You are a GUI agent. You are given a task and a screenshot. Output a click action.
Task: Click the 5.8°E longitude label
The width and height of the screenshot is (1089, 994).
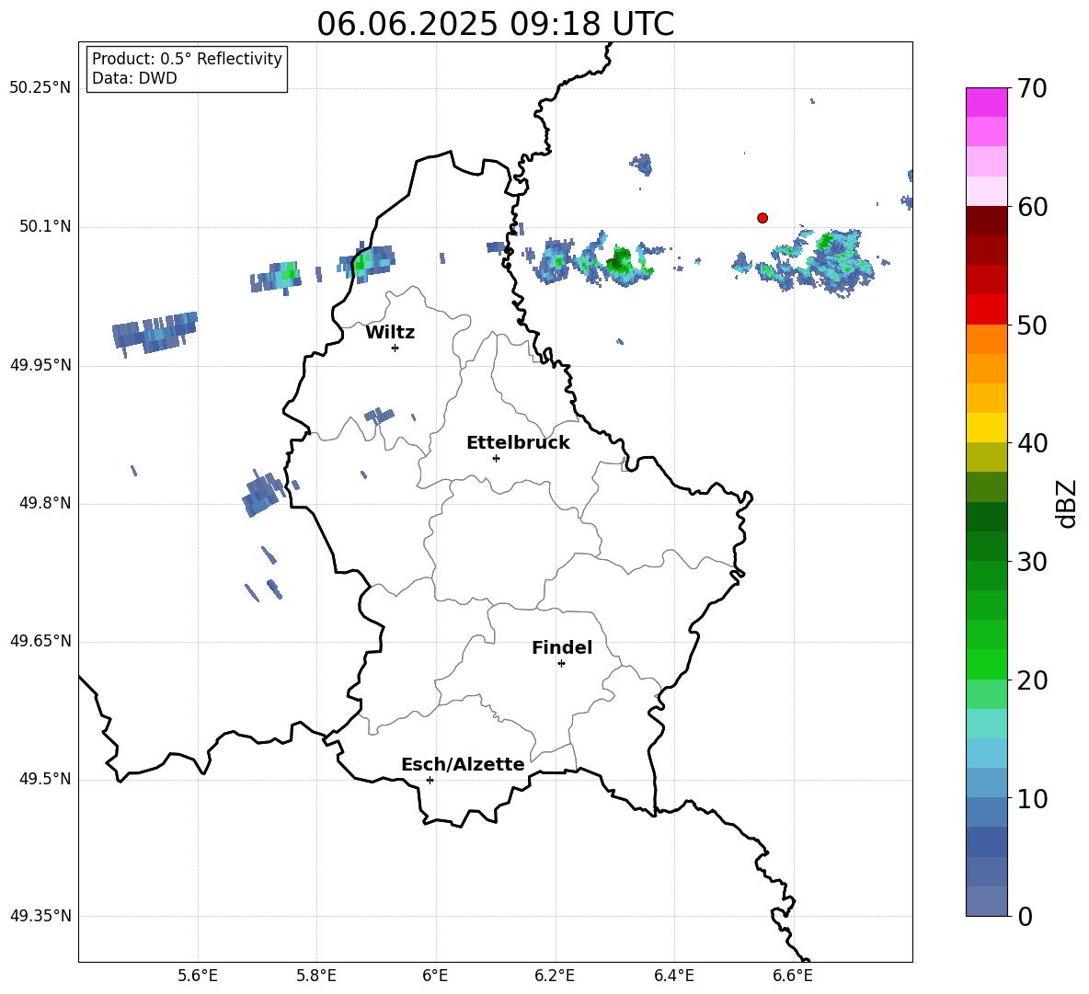click(316, 976)
